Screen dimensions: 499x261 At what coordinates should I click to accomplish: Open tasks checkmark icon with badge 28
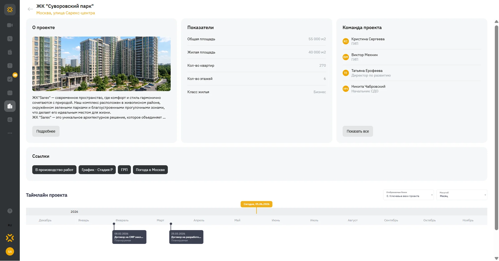10,79
